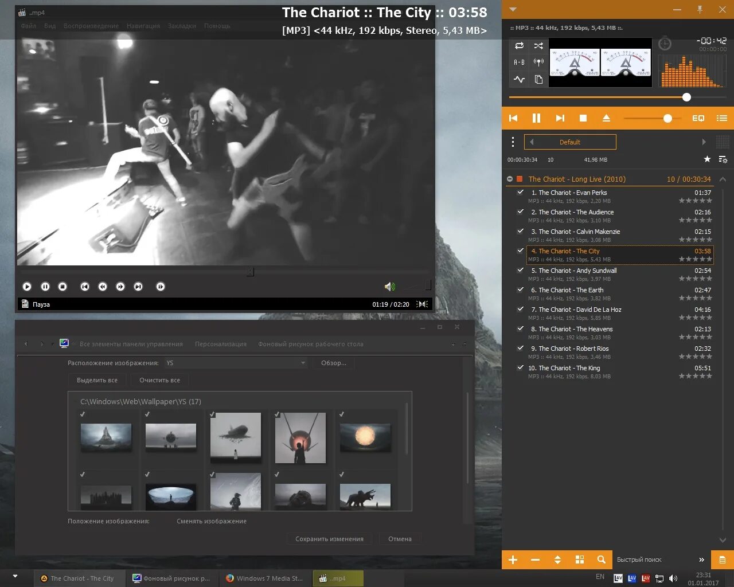Image resolution: width=734 pixels, height=587 pixels.
Task: Uncheck track 4 The City
Action: pos(520,251)
